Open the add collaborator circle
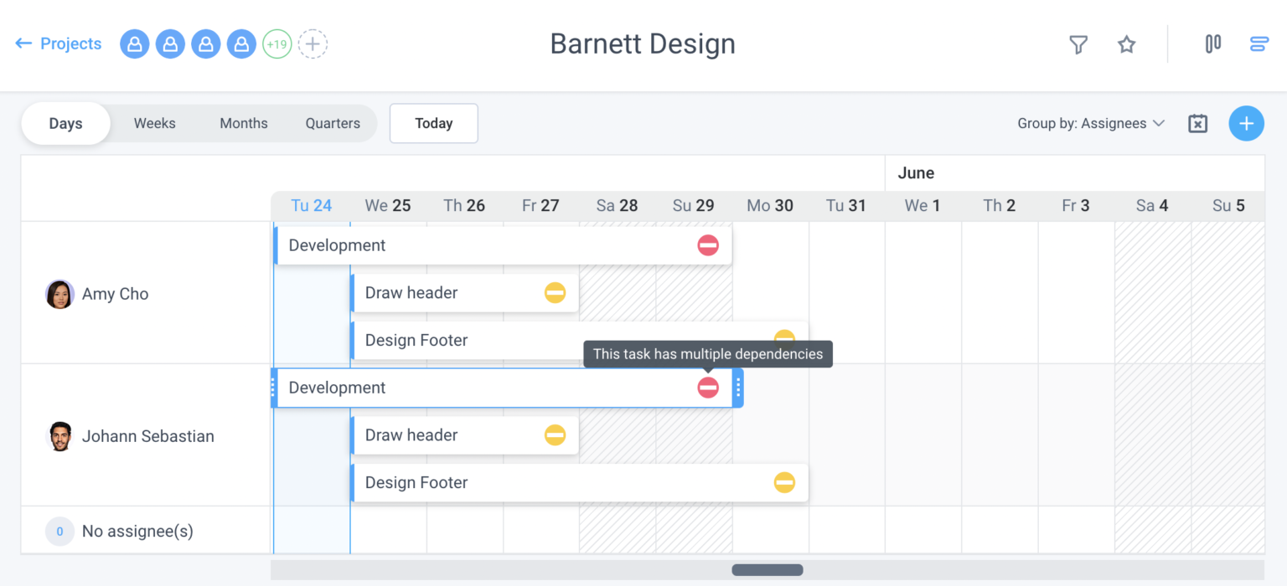 tap(313, 44)
